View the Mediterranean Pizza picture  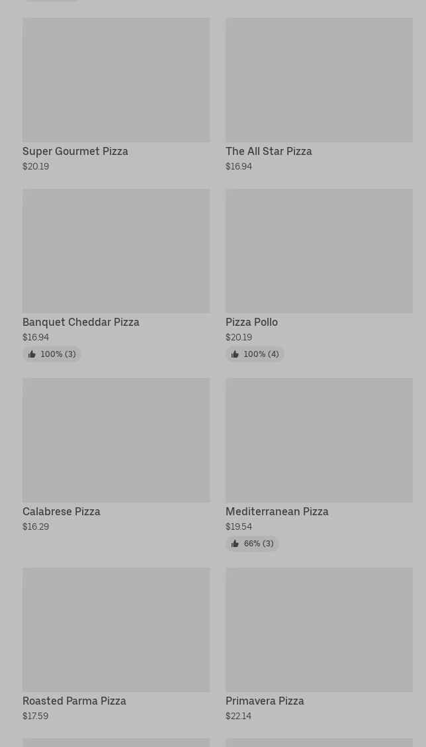[319, 440]
